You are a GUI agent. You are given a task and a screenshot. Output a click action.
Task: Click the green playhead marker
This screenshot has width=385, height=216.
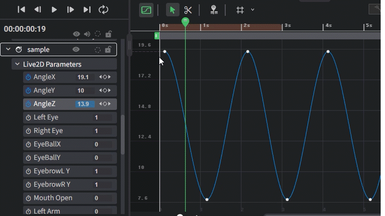tap(185, 22)
